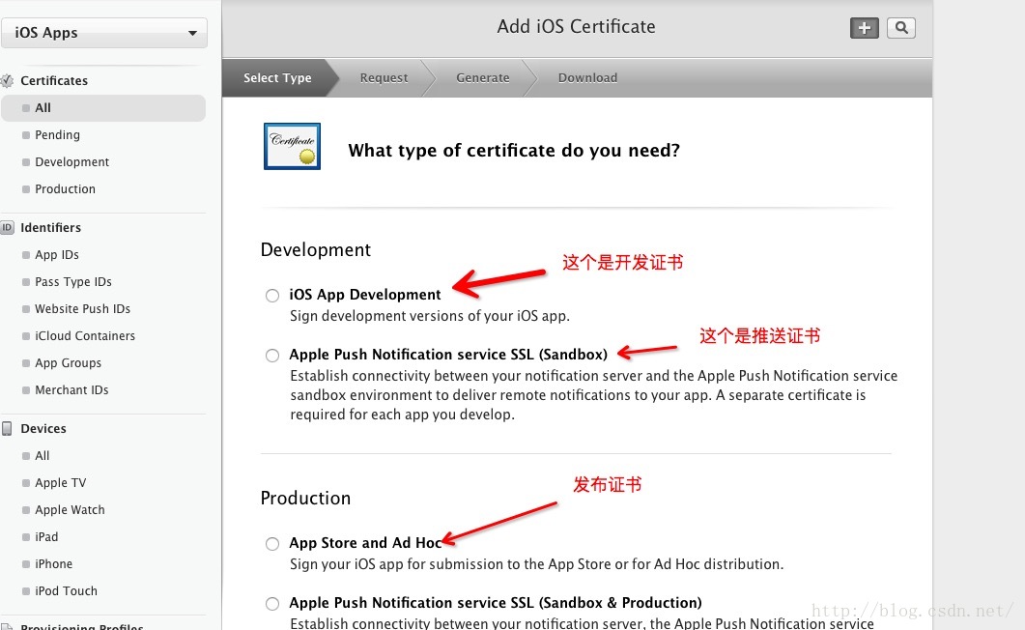
Task: Click the Add iOS Certificate title
Action: coord(576,26)
